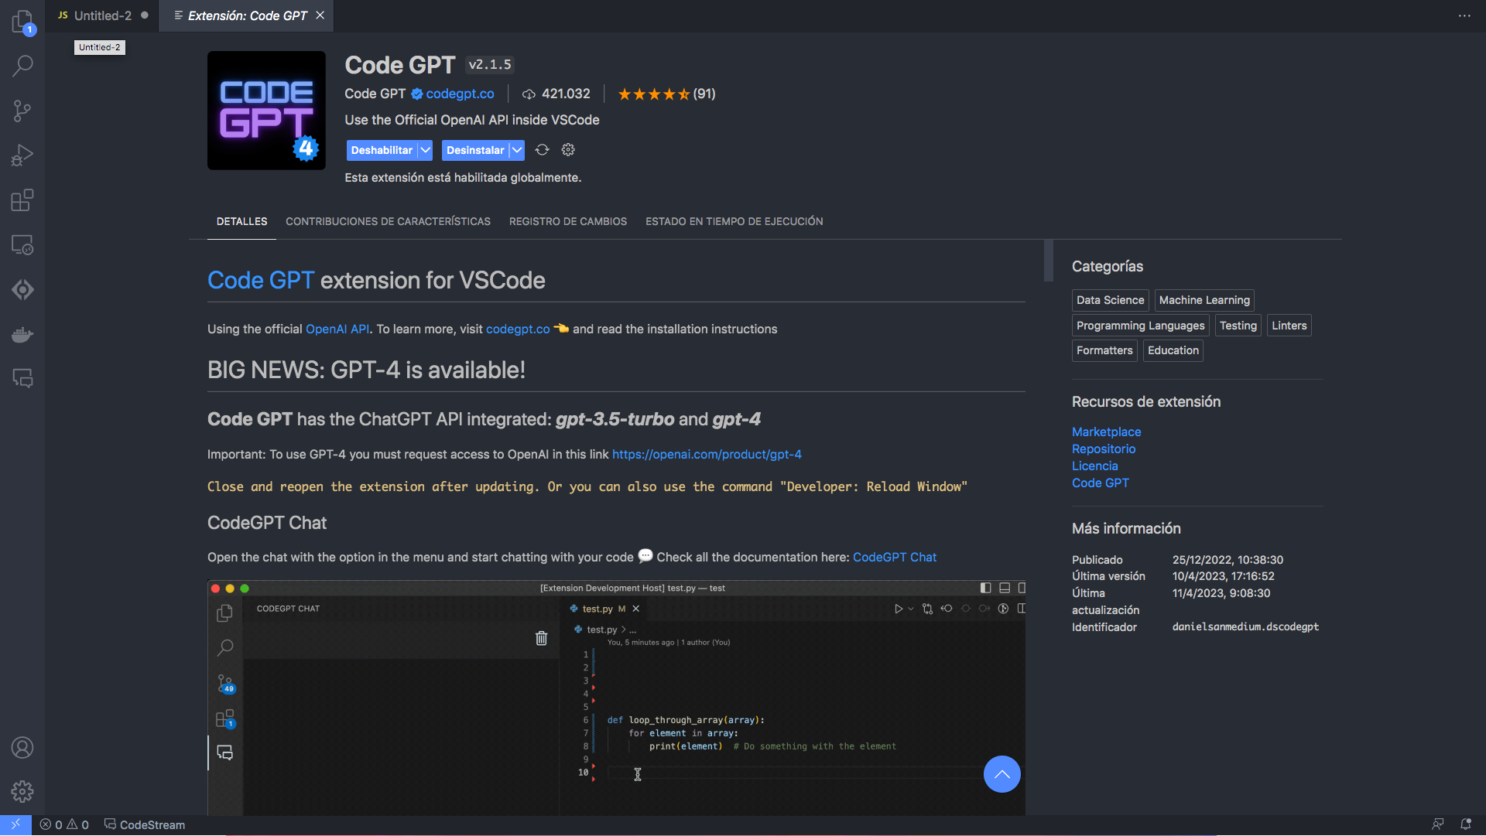Viewport: 1486px width, 836px height.
Task: Select the Testing category tag
Action: tap(1238, 326)
